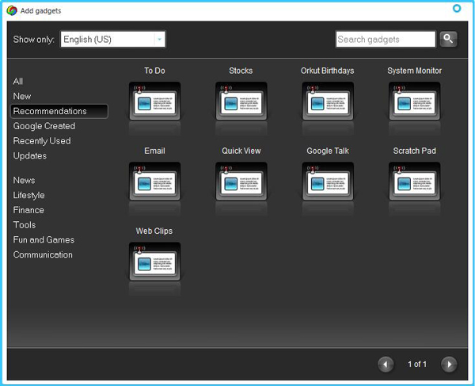Click the Scratch Pad title text

point(414,151)
